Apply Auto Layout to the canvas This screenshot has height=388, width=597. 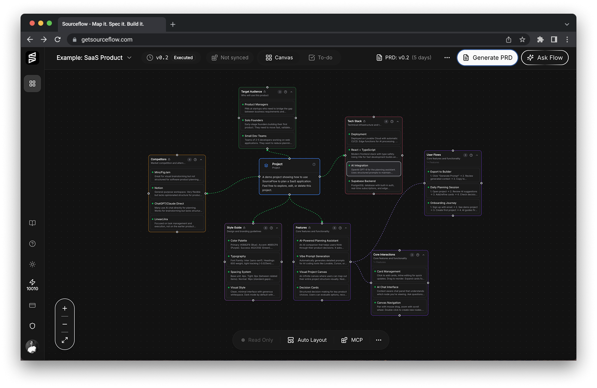coord(307,340)
